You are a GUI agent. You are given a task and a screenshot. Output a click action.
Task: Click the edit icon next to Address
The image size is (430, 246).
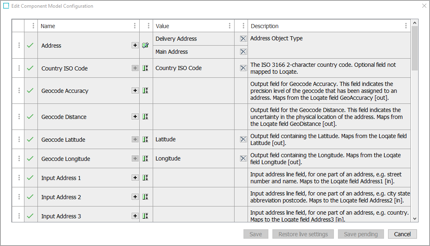(145, 45)
